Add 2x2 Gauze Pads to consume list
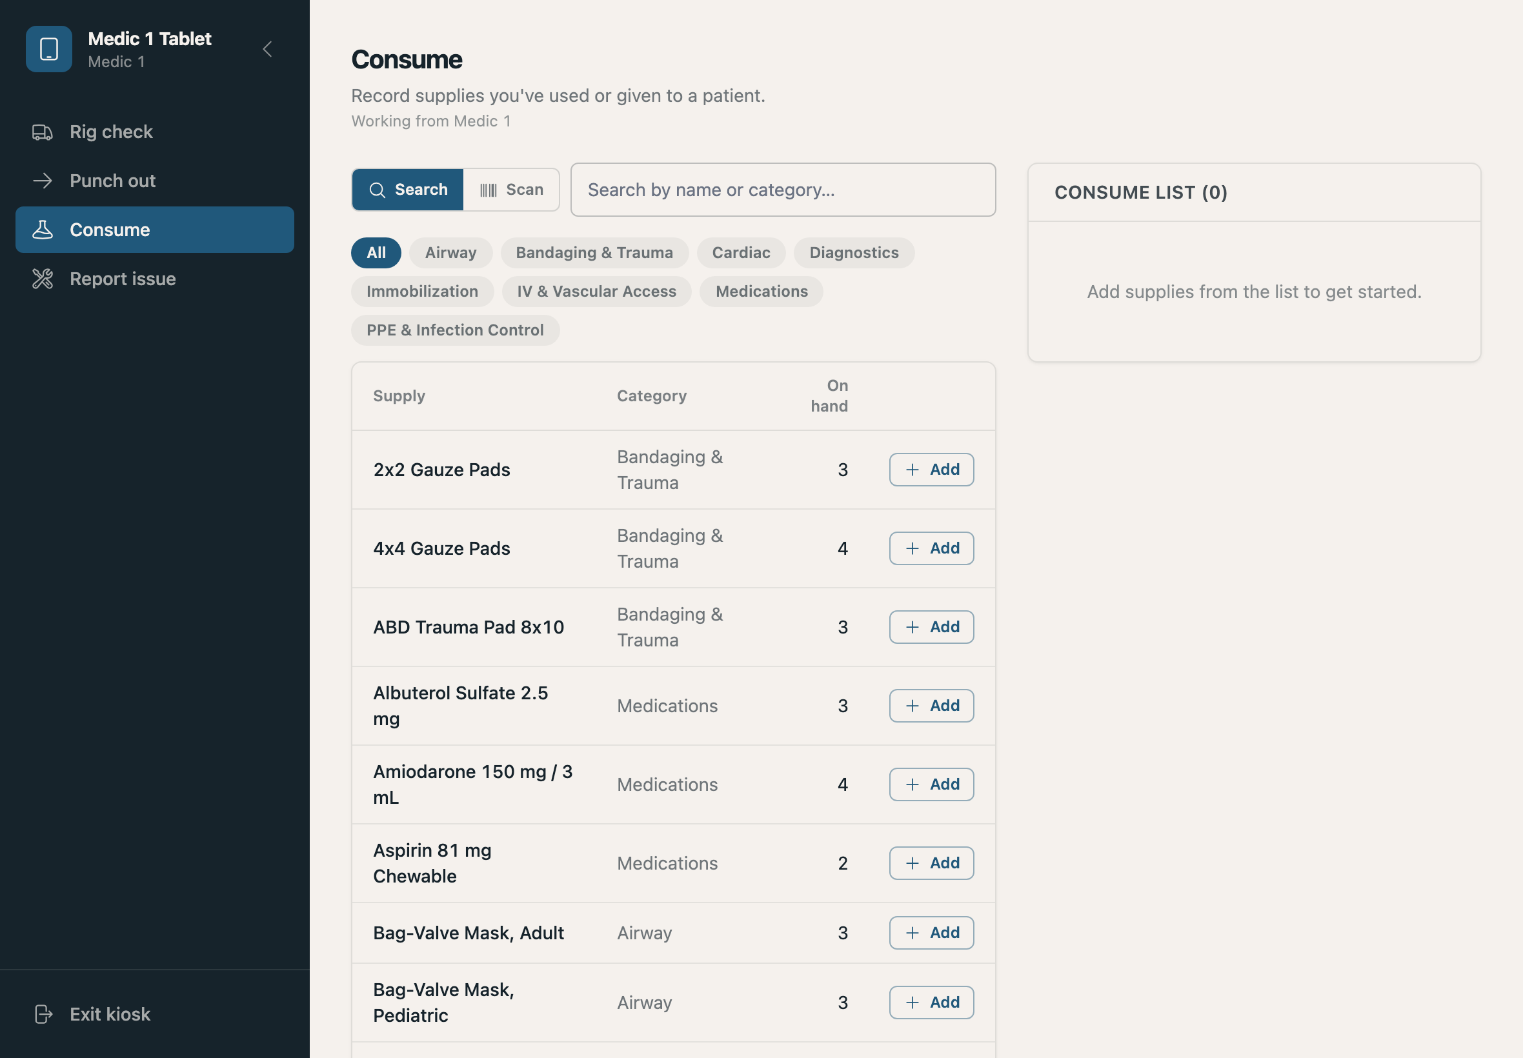This screenshot has width=1523, height=1058. (932, 470)
